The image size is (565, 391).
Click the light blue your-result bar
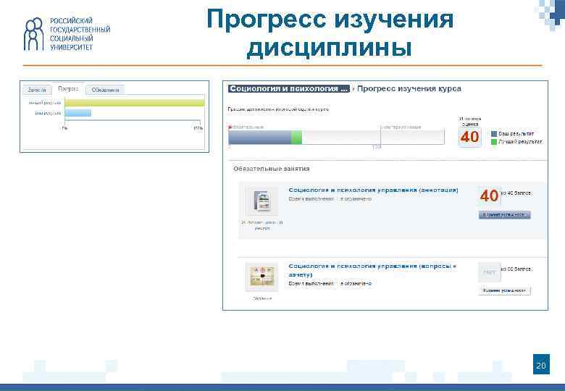tap(78, 113)
